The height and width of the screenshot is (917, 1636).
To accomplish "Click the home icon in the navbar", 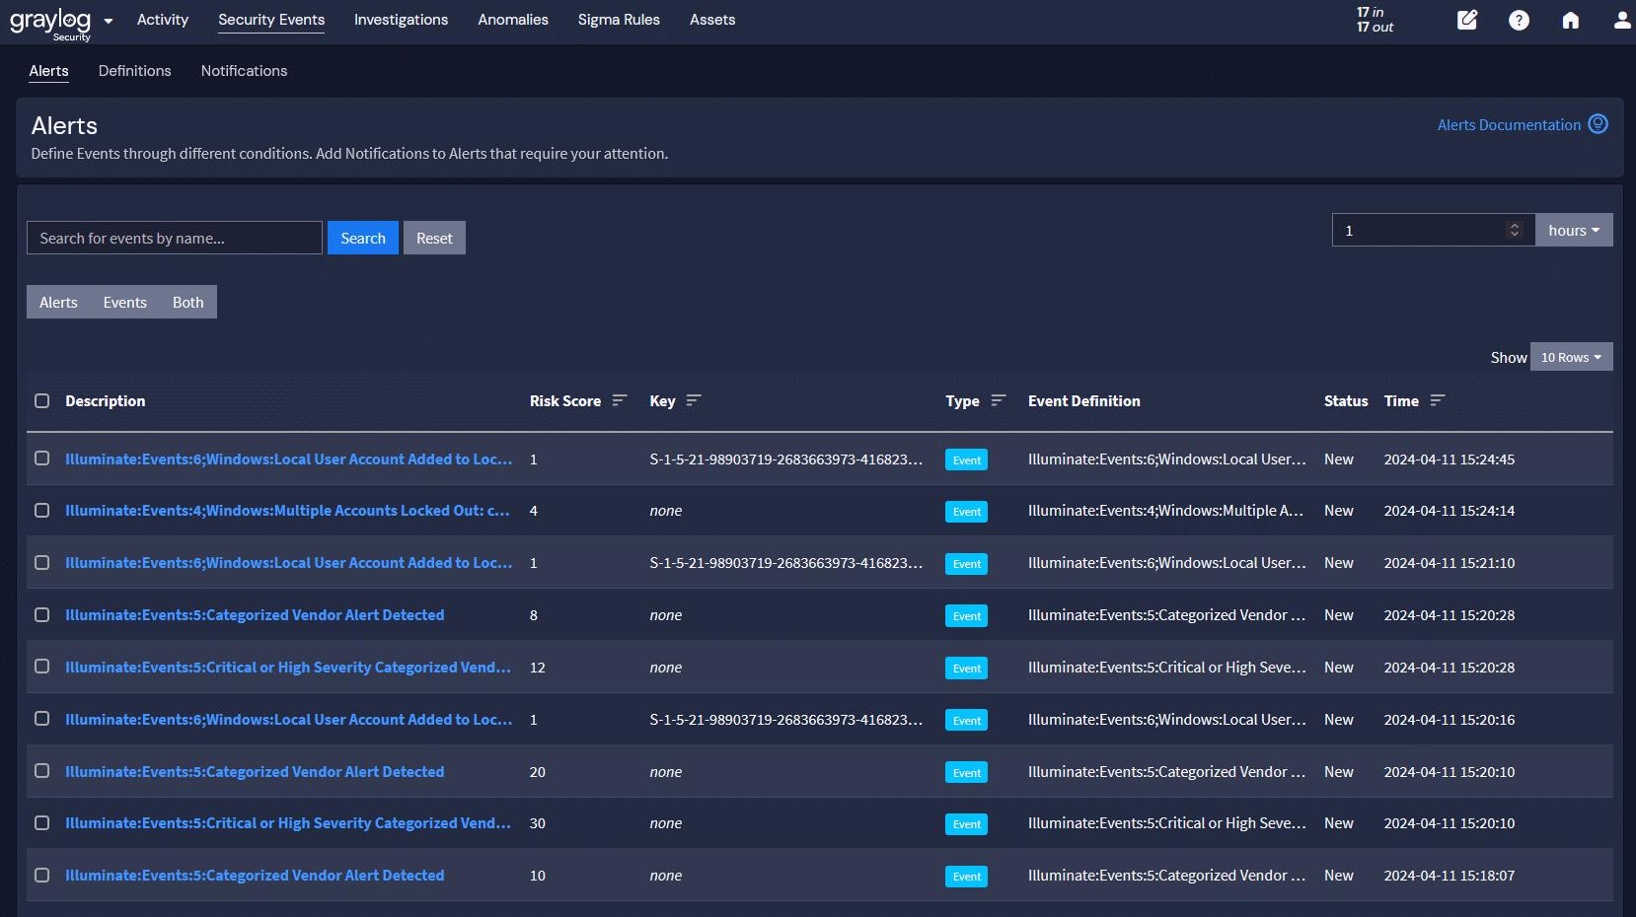I will [x=1570, y=20].
